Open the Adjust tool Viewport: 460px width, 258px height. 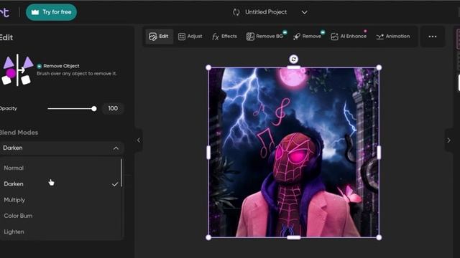[x=190, y=37]
